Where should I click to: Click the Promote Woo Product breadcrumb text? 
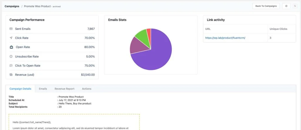(x=37, y=6)
